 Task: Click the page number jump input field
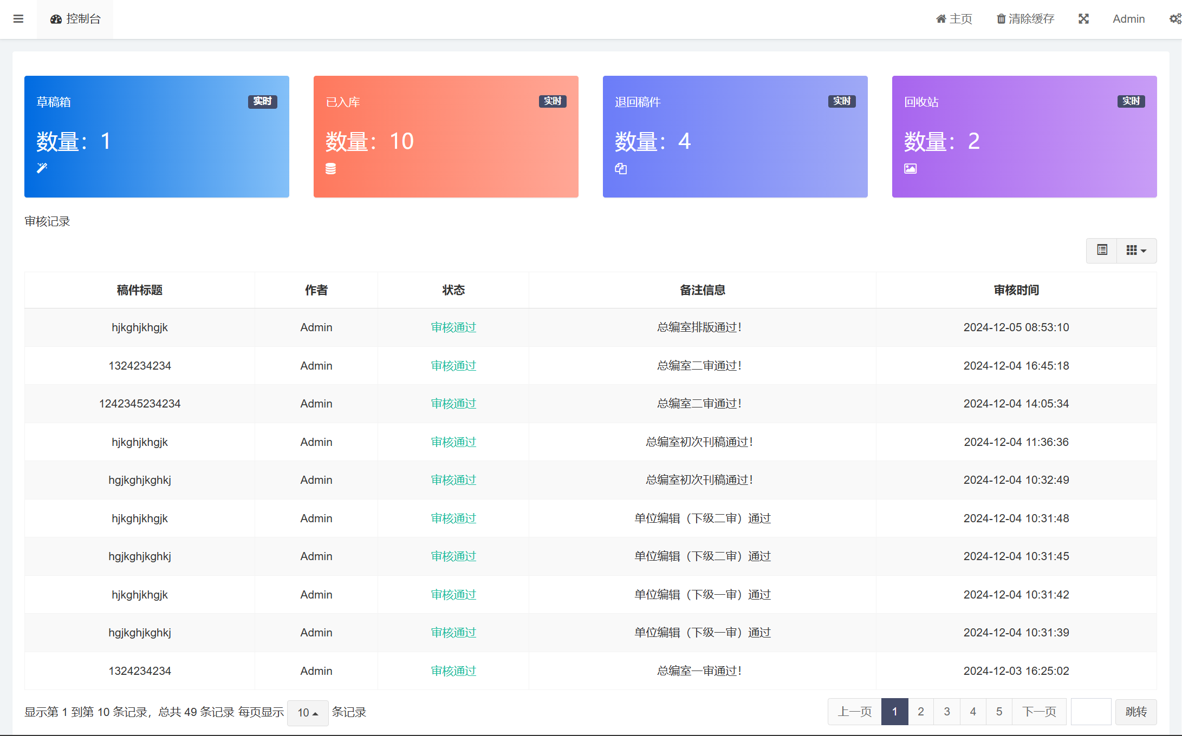pyautogui.click(x=1090, y=712)
